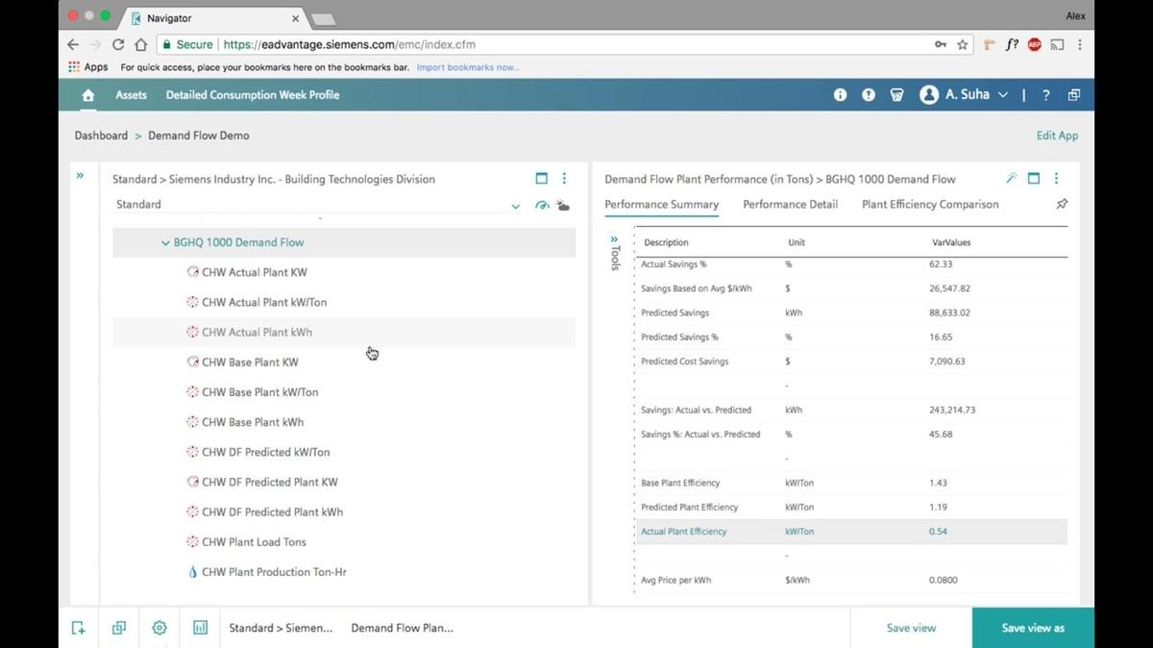Open Chrome's three-dot menu

(x=1080, y=44)
